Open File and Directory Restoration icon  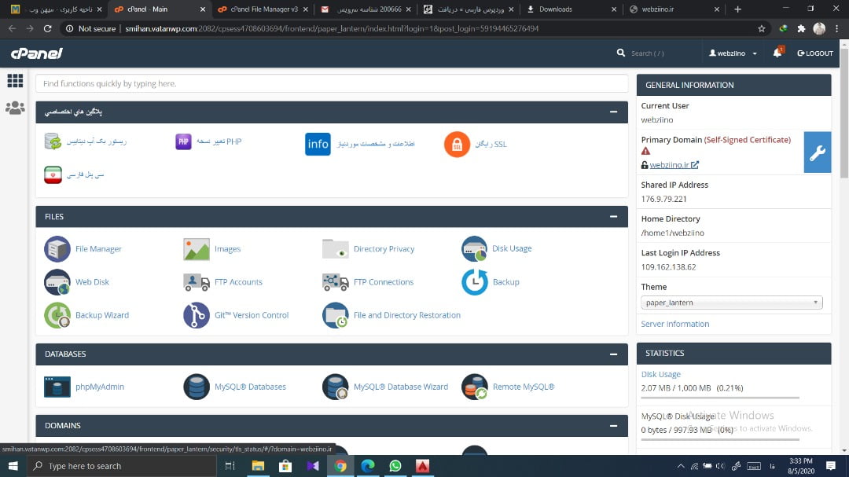(335, 315)
